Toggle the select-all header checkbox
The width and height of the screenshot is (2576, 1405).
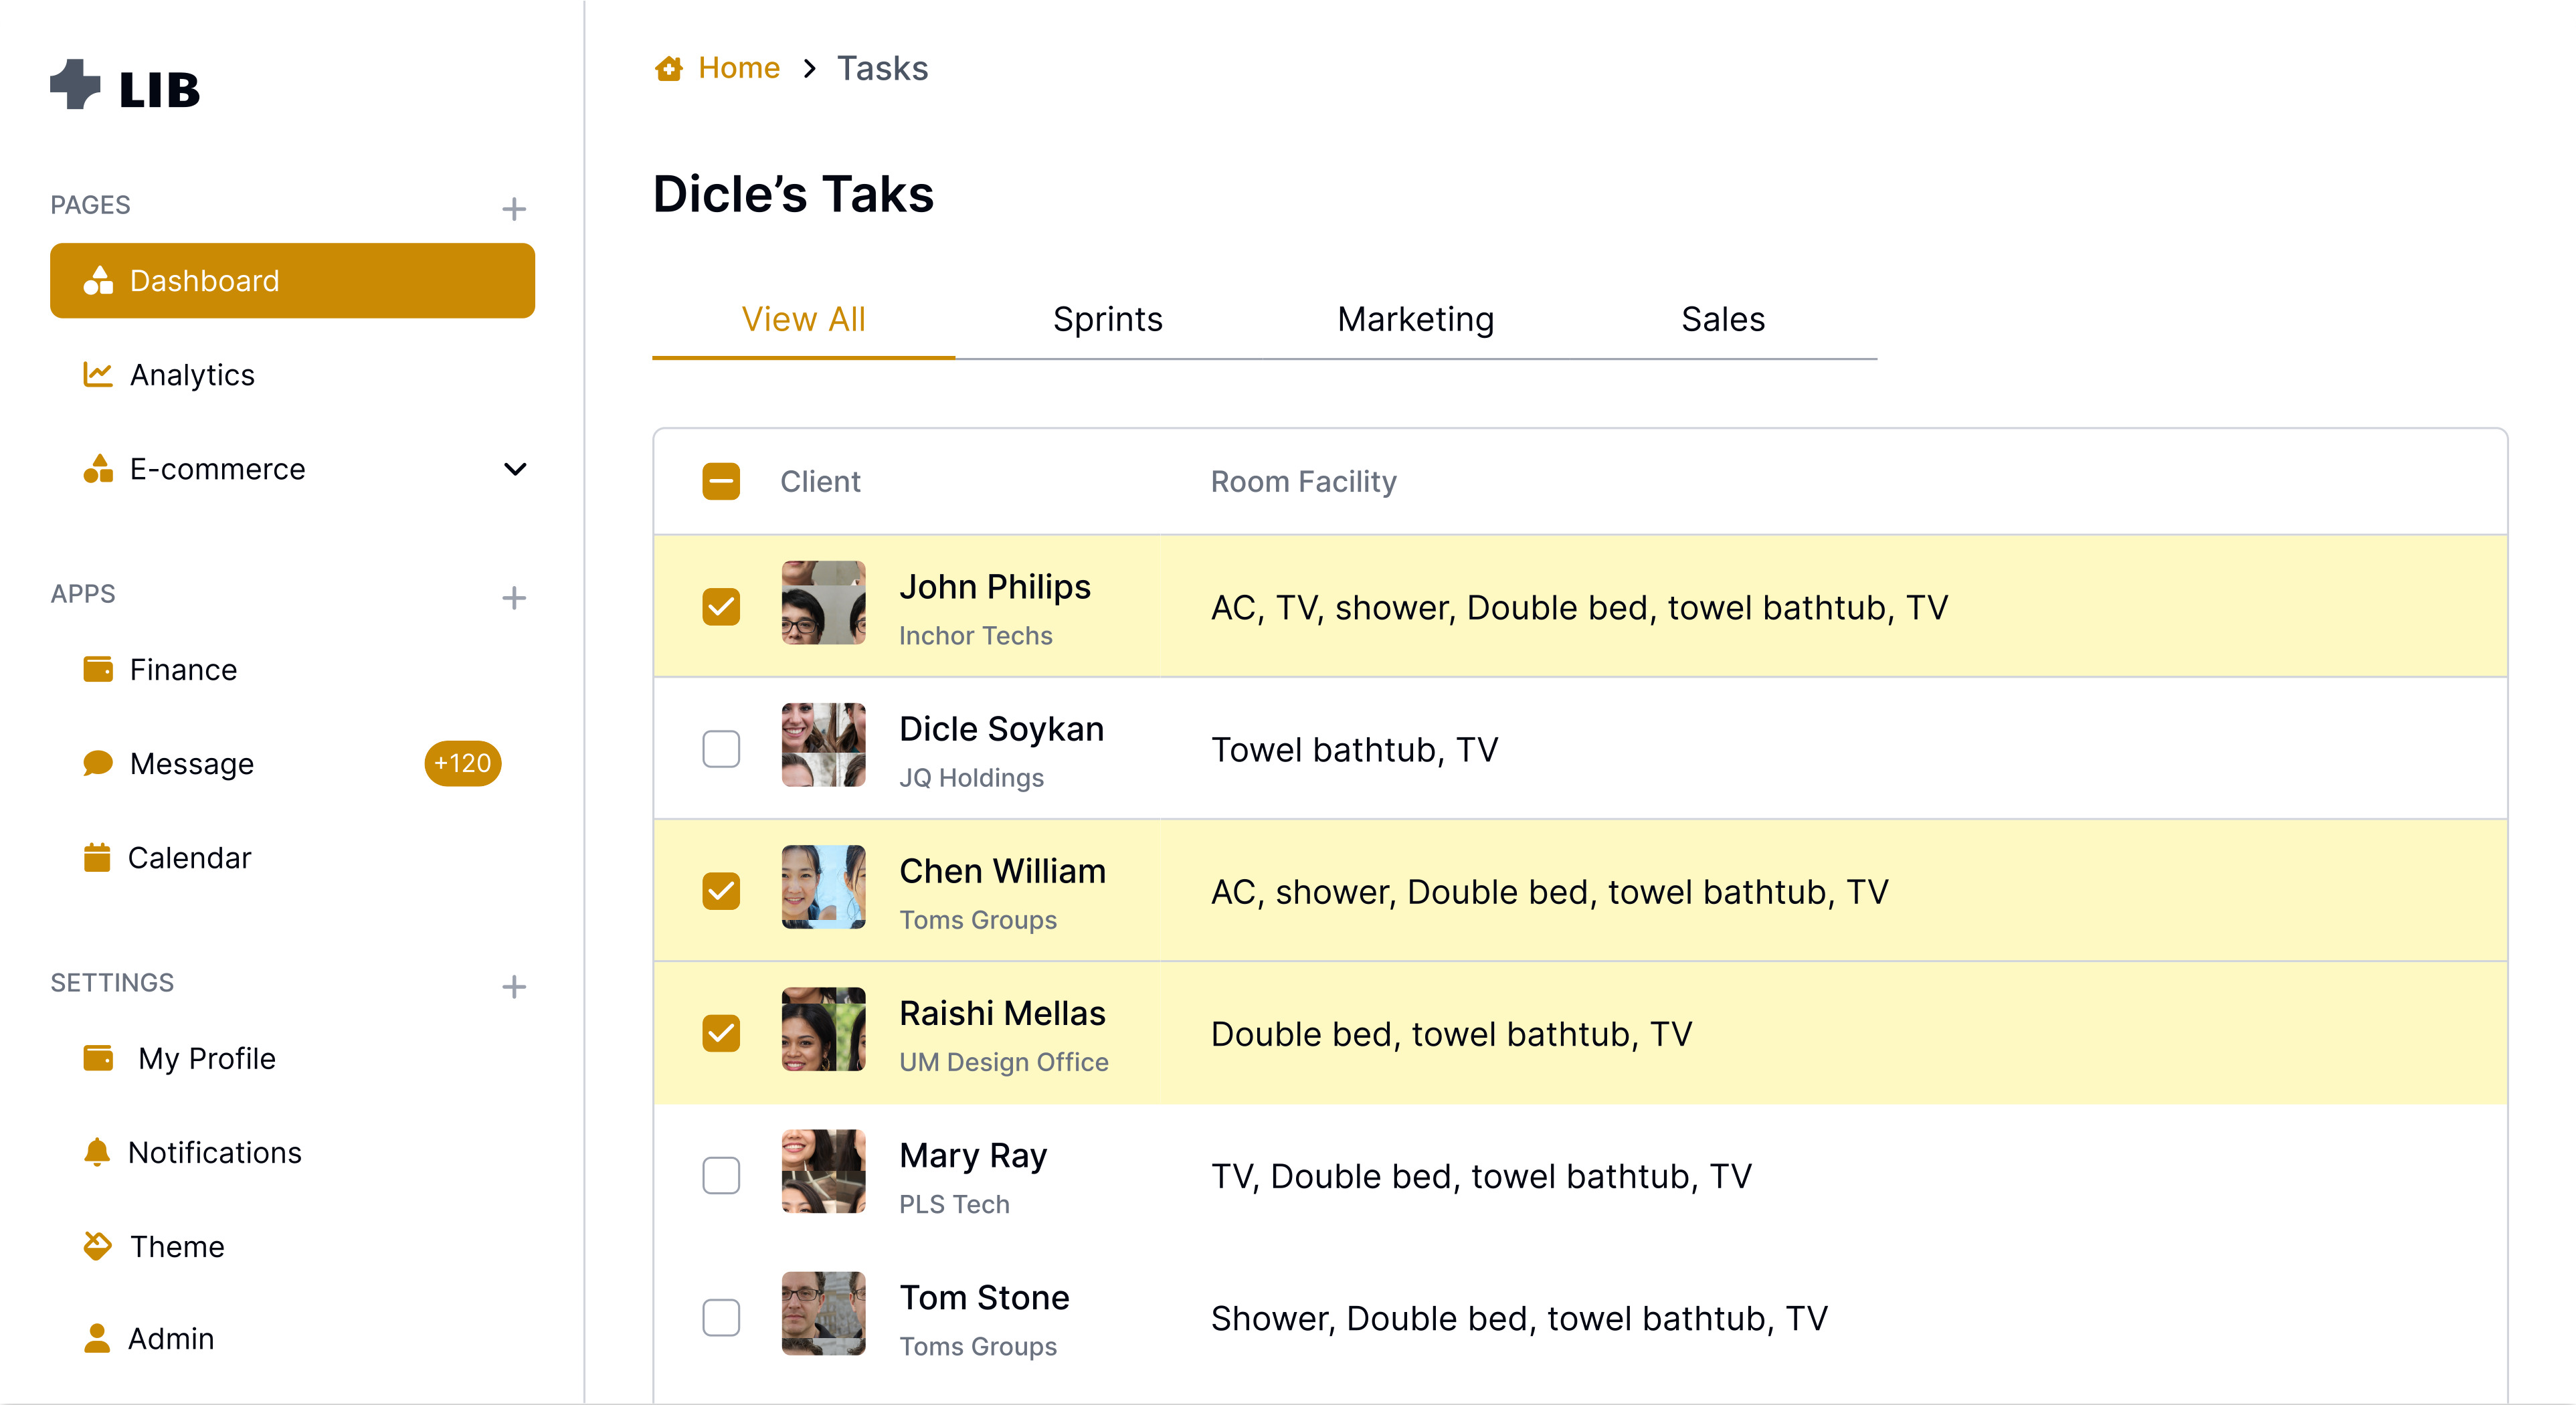point(721,481)
